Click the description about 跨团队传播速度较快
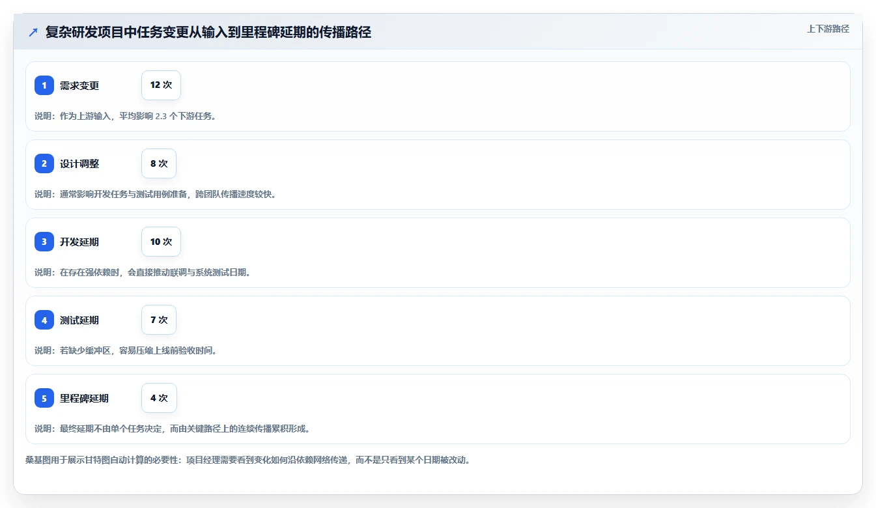Screen dimensions: 876x508 [x=155, y=194]
